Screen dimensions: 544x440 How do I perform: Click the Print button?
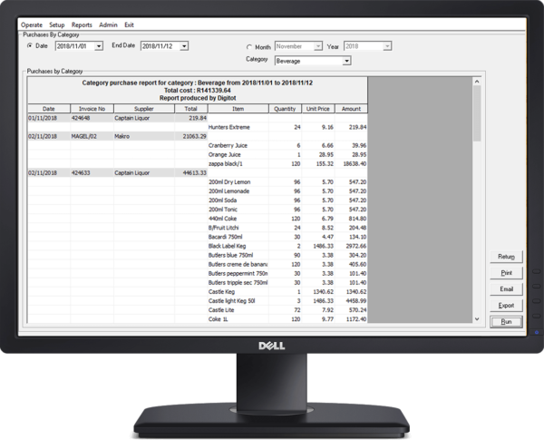click(506, 273)
